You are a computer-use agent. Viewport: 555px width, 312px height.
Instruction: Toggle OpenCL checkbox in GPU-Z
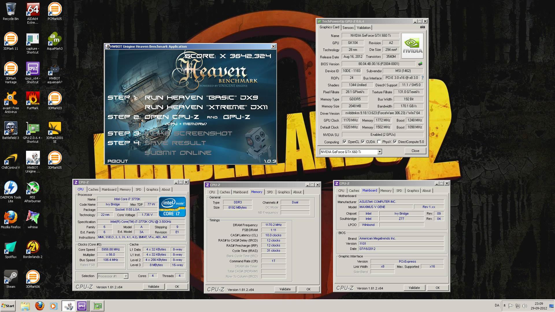tap(345, 142)
